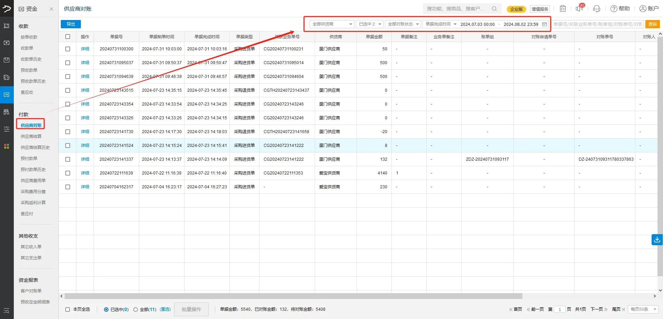
Task: Open 供应商结算 in the side menu
Action: 31,137
